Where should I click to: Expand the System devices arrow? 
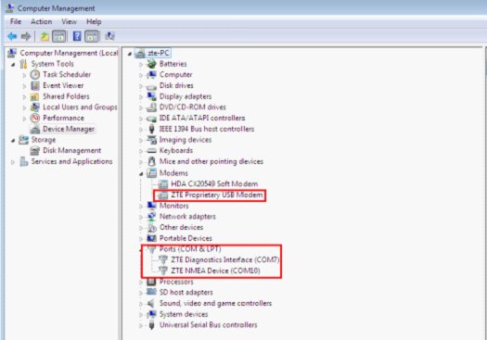click(141, 315)
